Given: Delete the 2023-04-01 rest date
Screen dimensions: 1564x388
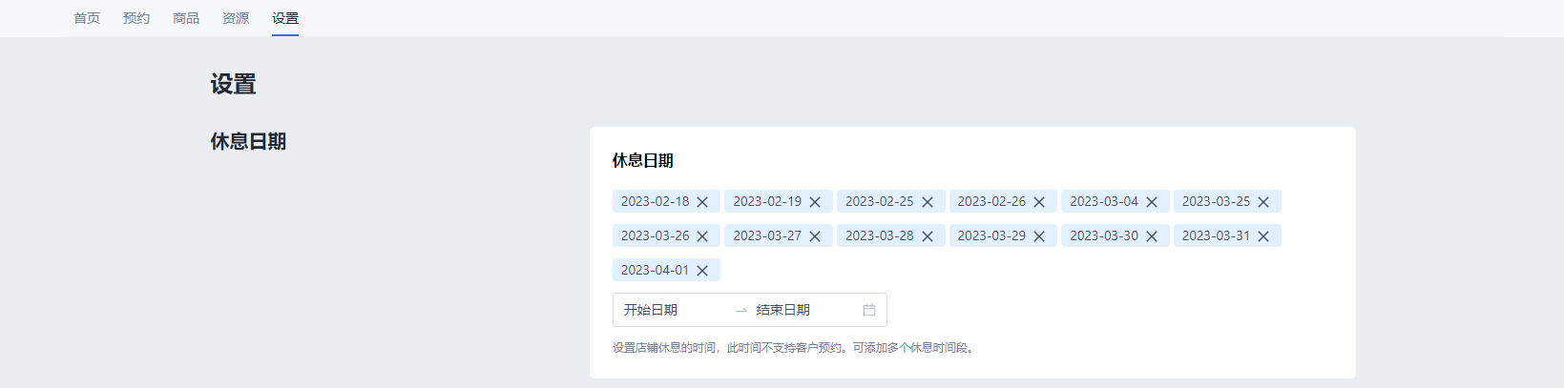Looking at the screenshot, I should click(x=702, y=271).
